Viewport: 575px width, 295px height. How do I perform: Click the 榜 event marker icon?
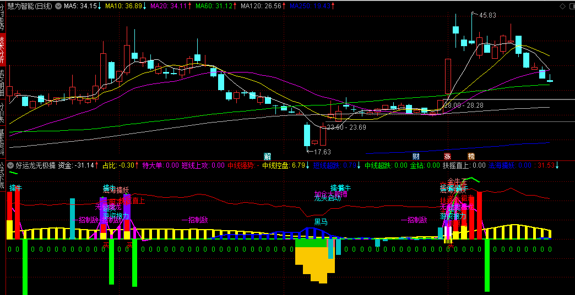(x=471, y=157)
